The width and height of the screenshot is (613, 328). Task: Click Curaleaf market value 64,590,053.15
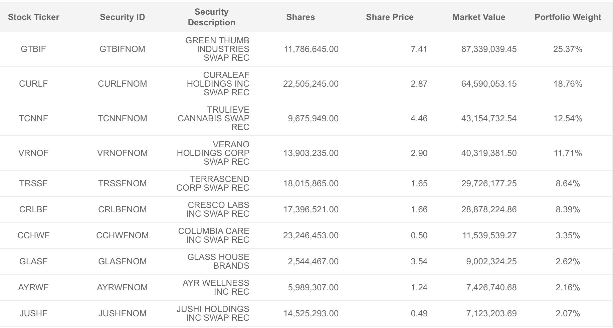[489, 84]
